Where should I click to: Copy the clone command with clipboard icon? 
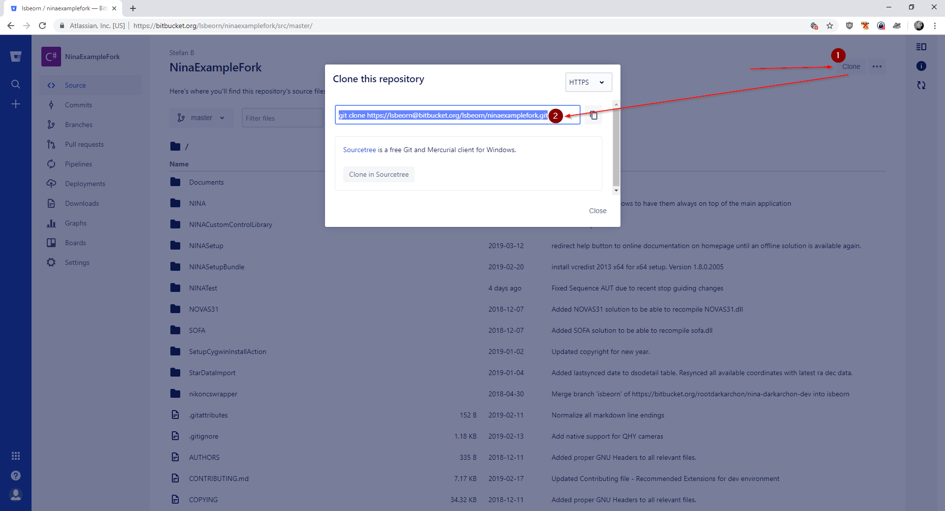click(x=593, y=115)
